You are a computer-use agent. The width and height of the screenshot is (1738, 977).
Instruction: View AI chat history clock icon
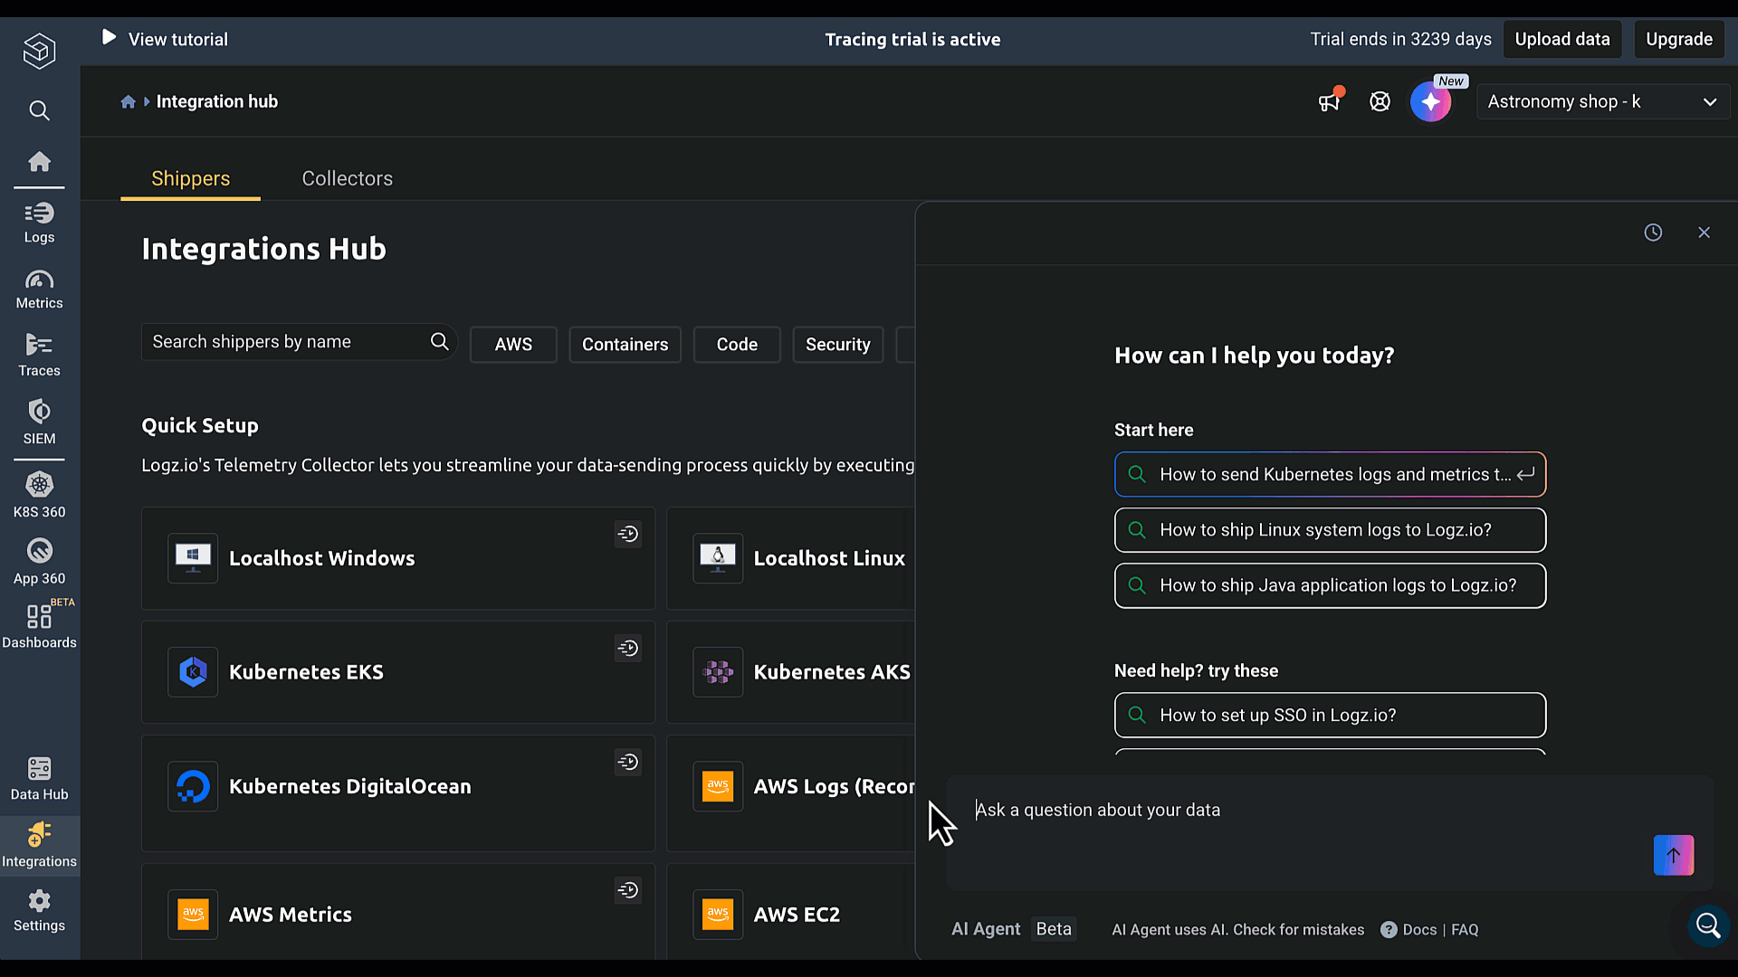pyautogui.click(x=1653, y=232)
